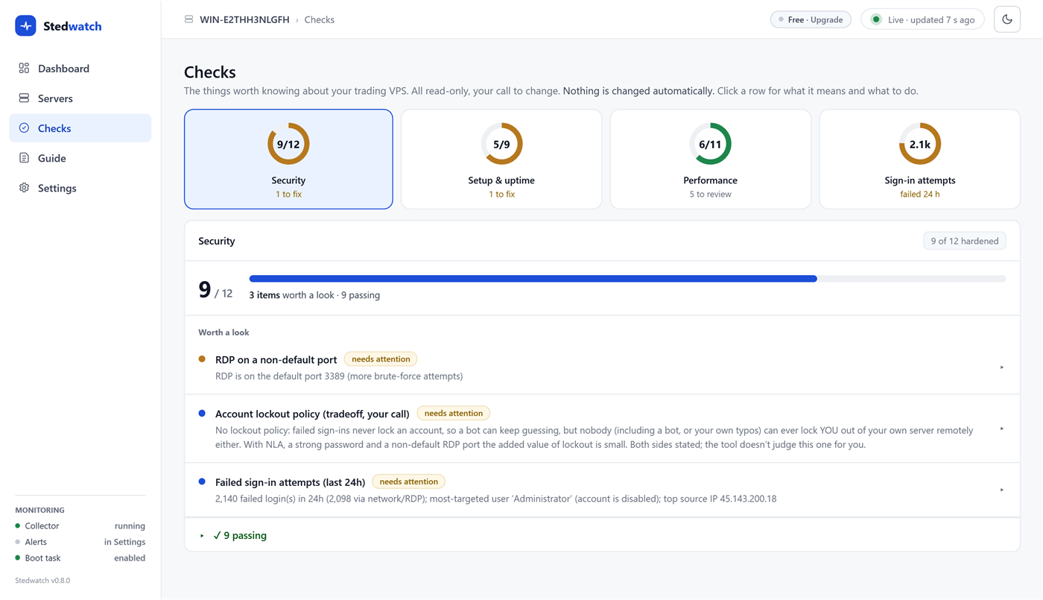Switch to Setup & uptime card label
1043x600 pixels.
501,180
